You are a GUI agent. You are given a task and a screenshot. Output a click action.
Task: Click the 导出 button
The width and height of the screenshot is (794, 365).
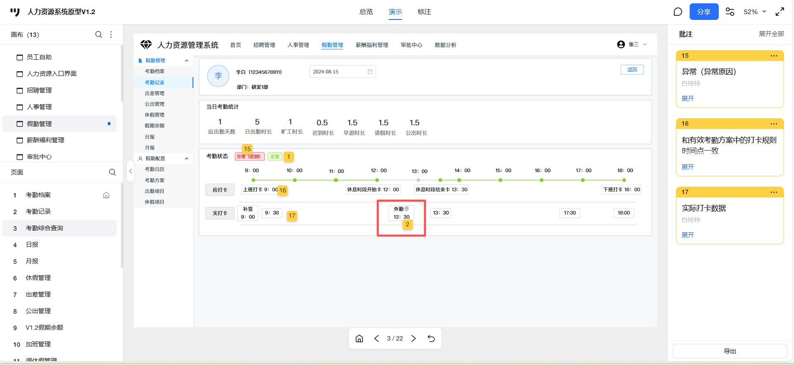tap(730, 351)
